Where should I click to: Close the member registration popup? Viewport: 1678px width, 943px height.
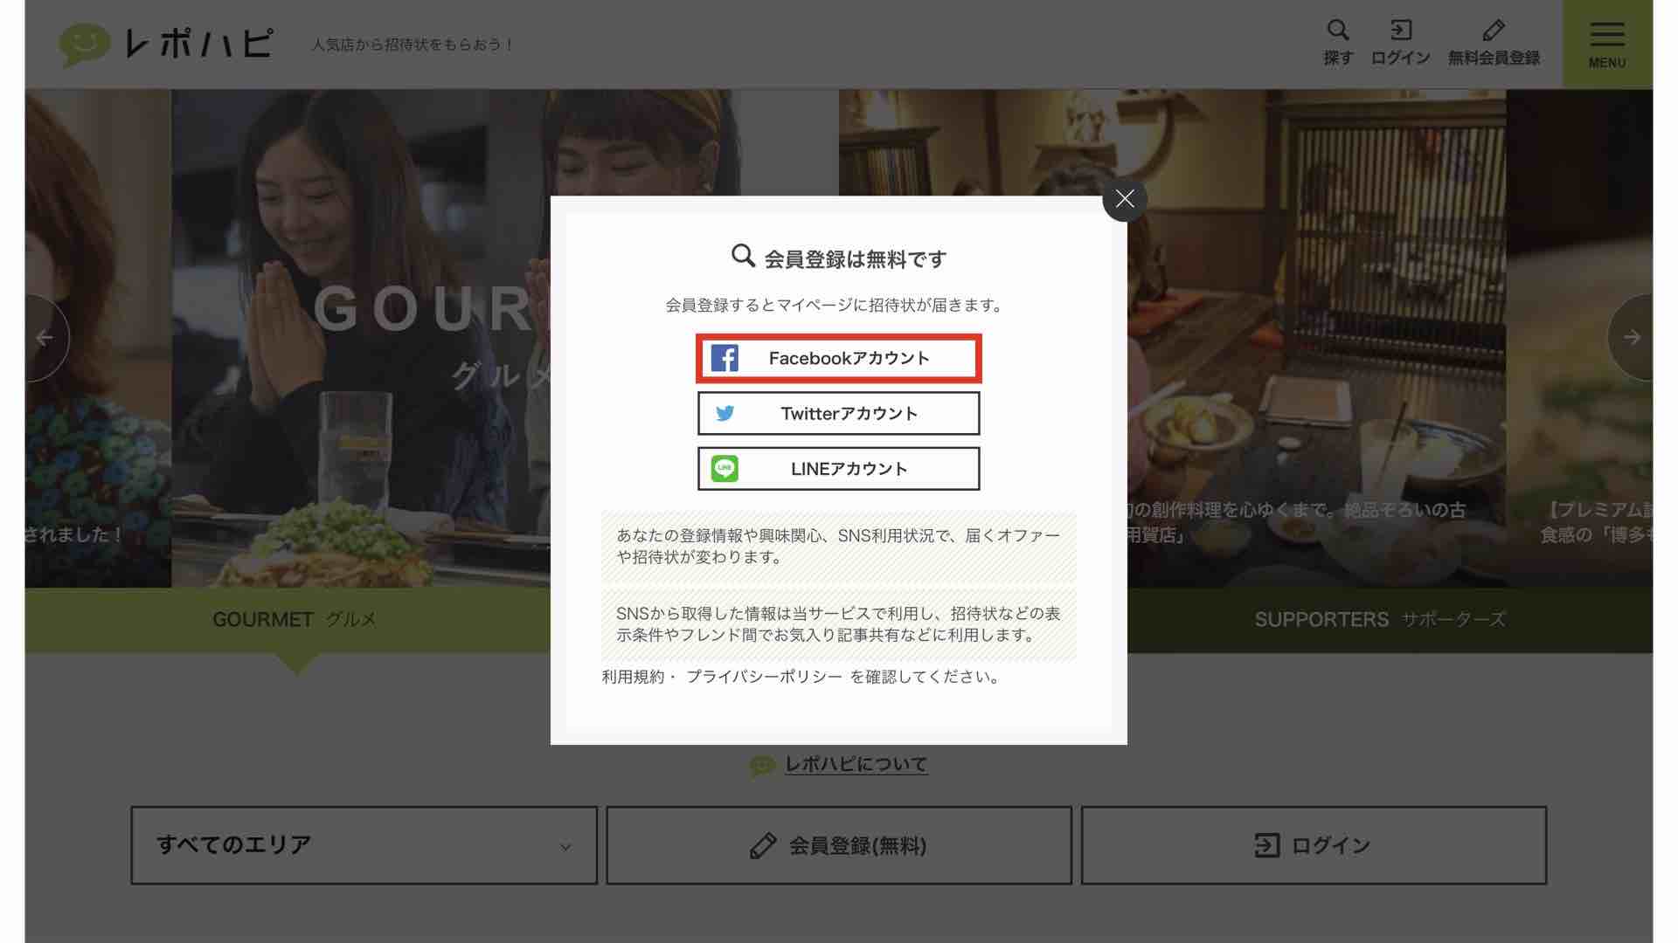pos(1125,199)
